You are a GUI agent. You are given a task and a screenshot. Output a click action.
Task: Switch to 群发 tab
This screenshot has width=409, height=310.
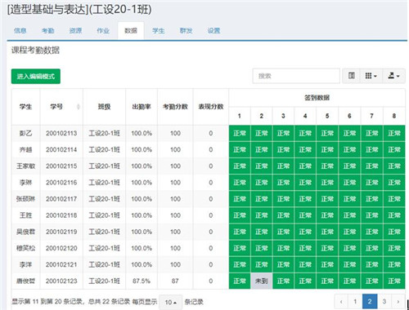point(186,31)
